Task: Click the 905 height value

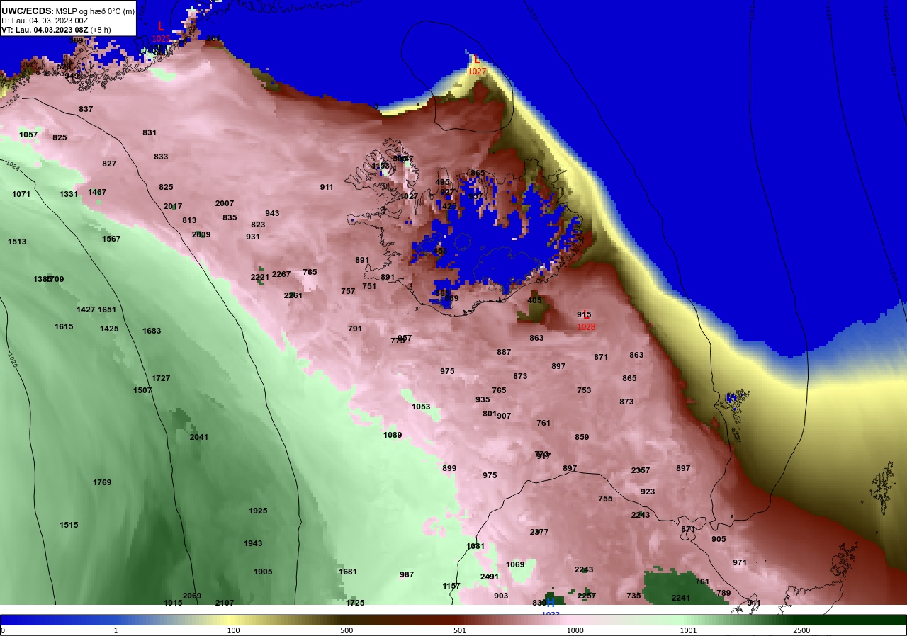Action: click(719, 539)
